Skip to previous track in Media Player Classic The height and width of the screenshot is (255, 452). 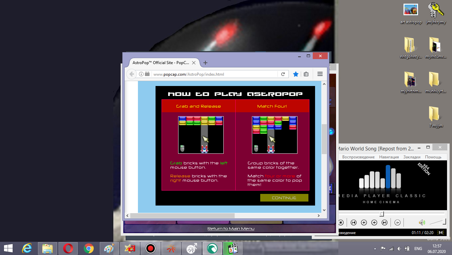pyautogui.click(x=354, y=222)
